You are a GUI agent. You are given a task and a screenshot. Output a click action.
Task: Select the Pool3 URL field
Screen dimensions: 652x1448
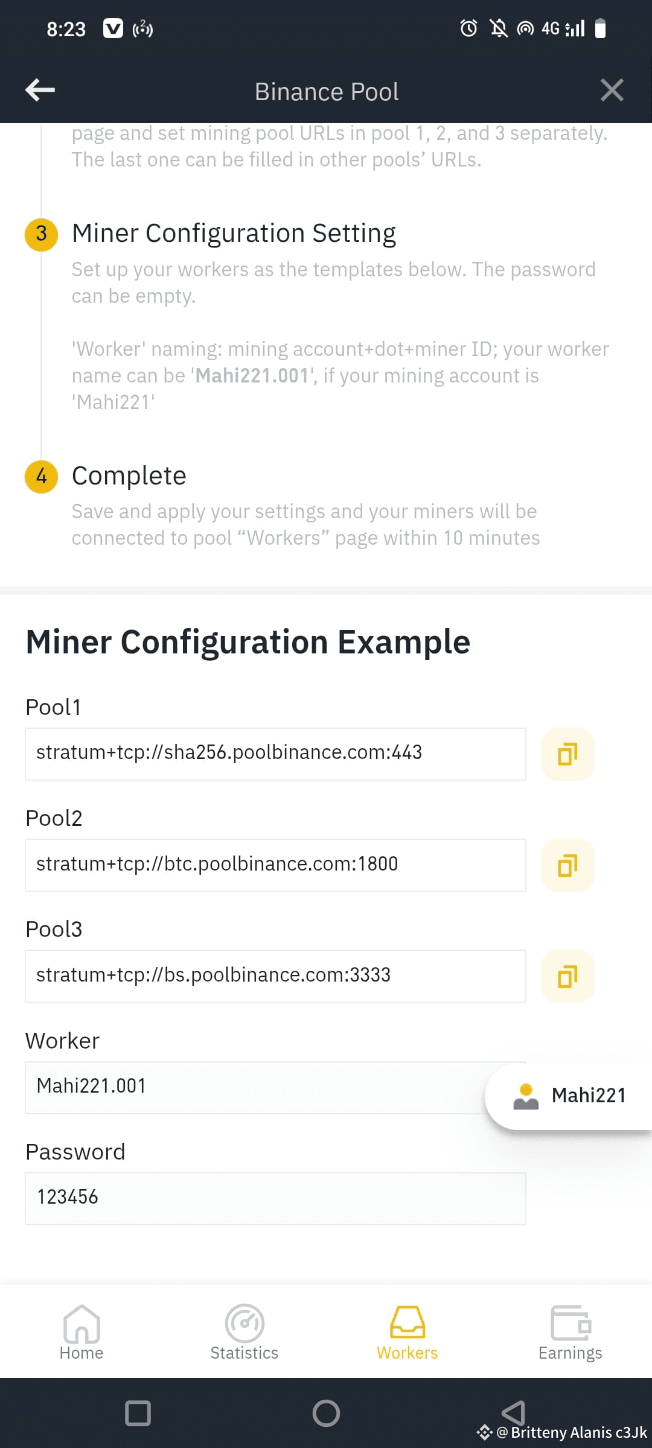(275, 976)
